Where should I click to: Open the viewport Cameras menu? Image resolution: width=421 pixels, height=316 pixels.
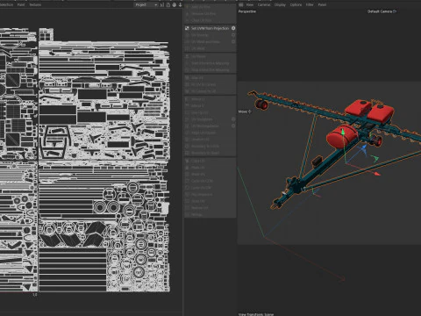pos(264,4)
